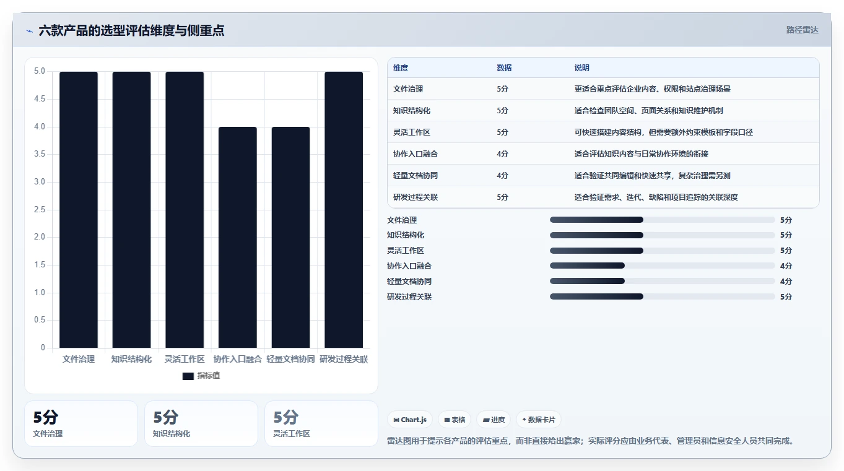Click the 灵活工作区 label in the progress list
Viewport: 844px width, 471px height.
[x=406, y=251]
